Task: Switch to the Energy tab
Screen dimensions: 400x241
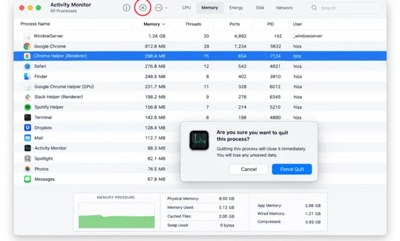Action: pos(236,8)
